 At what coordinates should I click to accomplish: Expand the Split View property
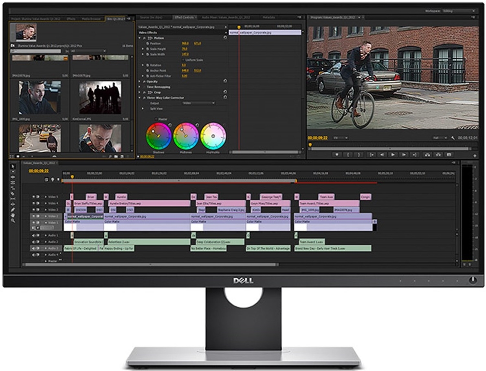(x=143, y=109)
